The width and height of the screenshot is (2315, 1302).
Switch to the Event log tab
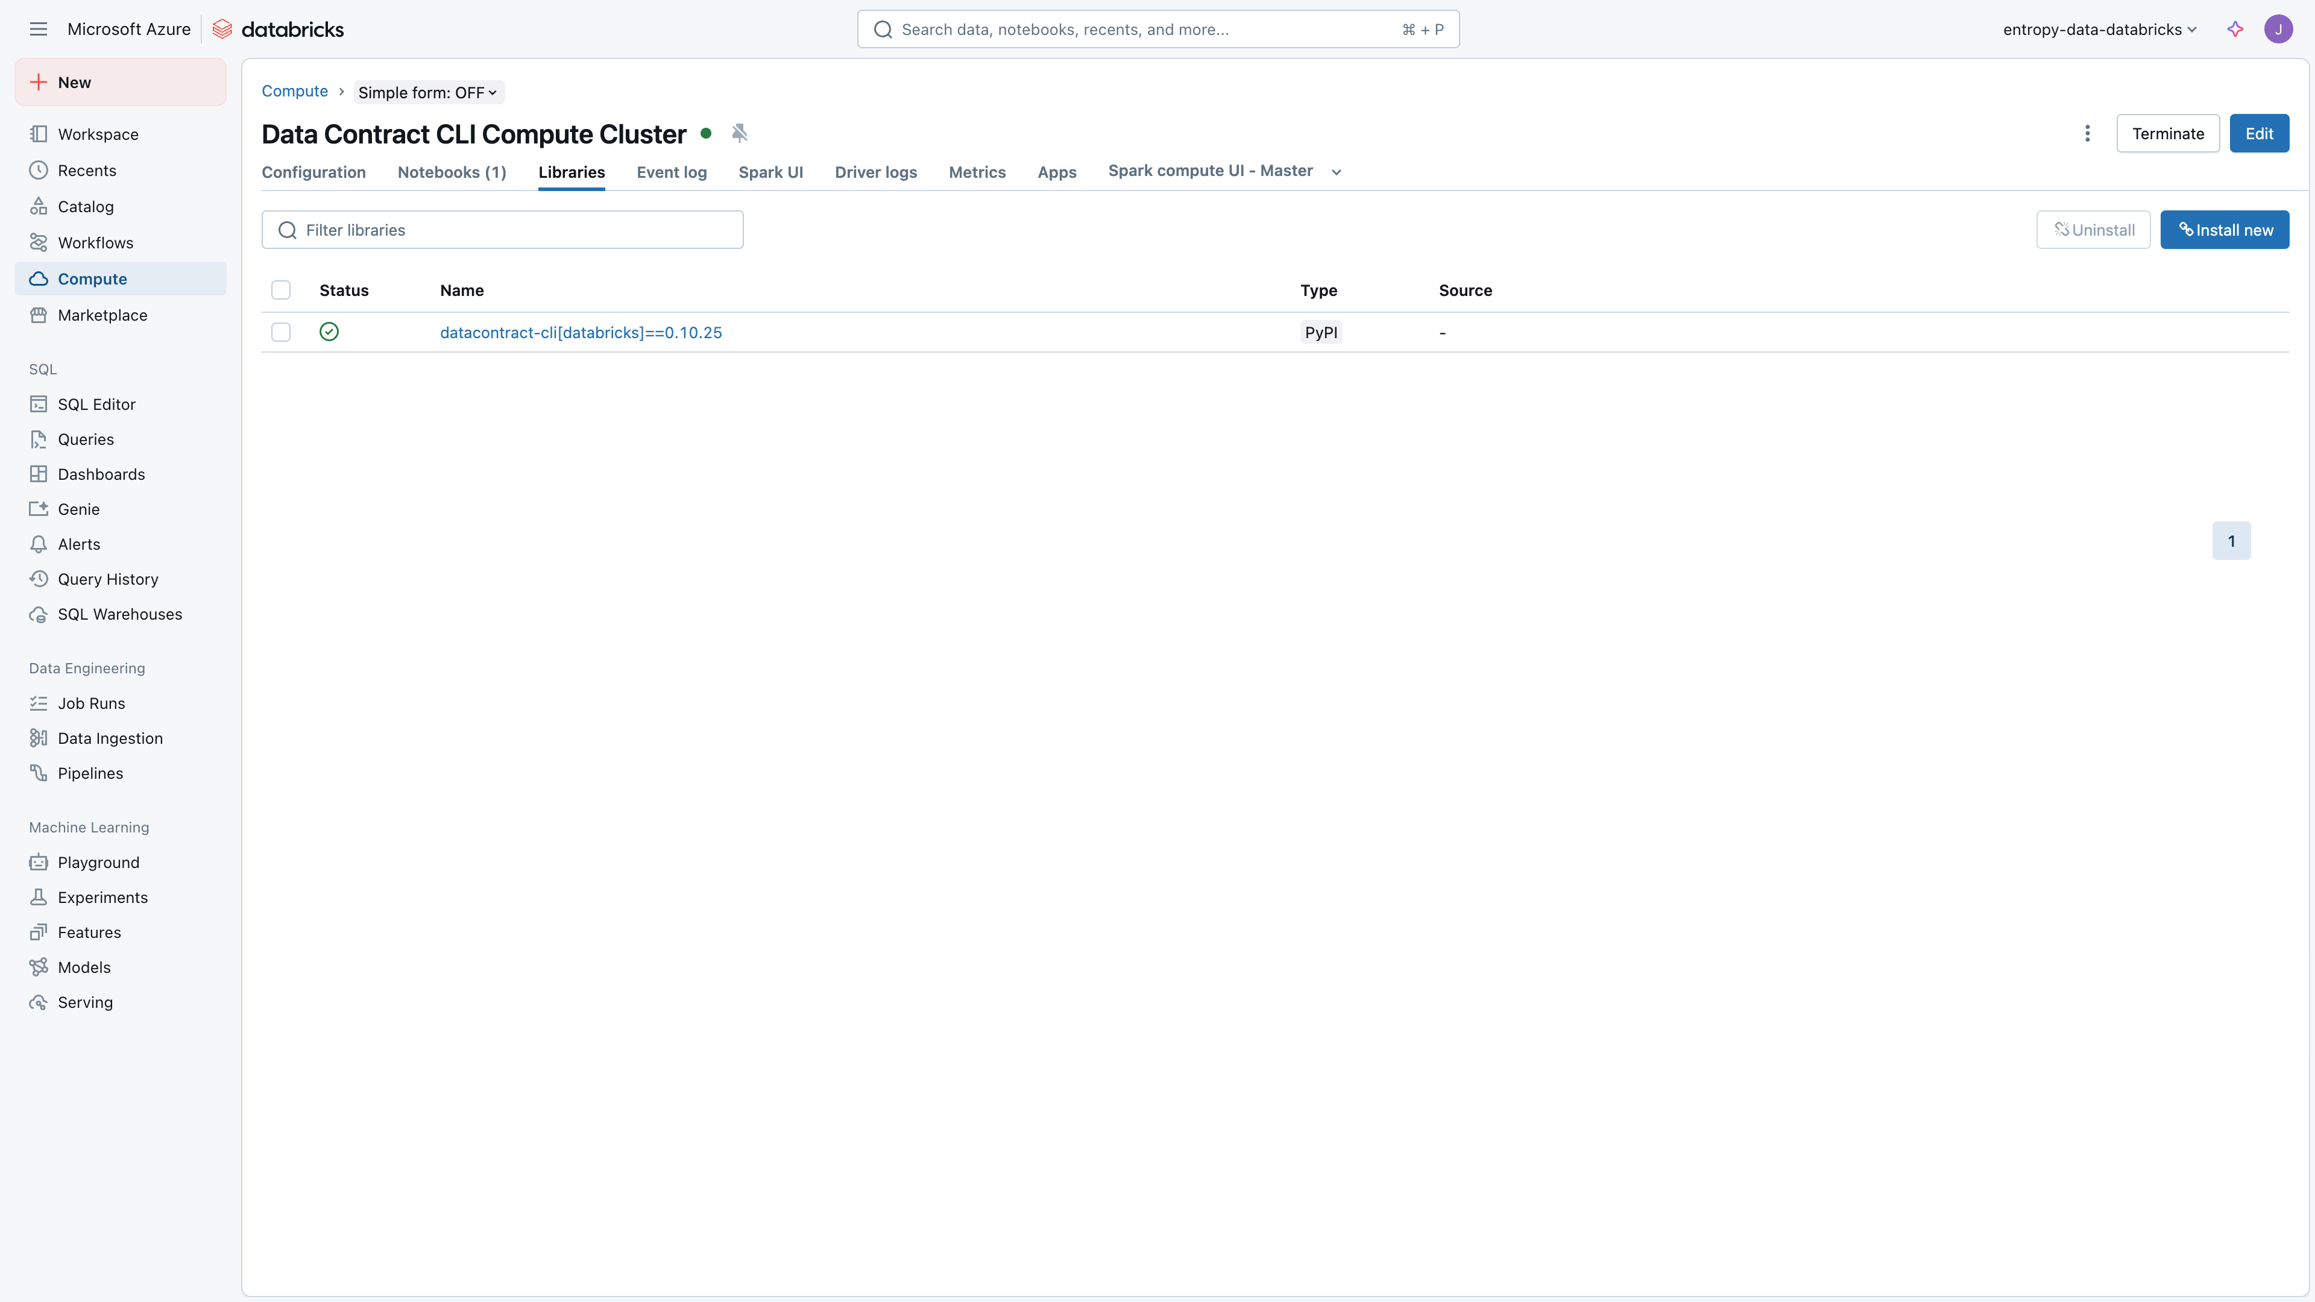point(672,172)
